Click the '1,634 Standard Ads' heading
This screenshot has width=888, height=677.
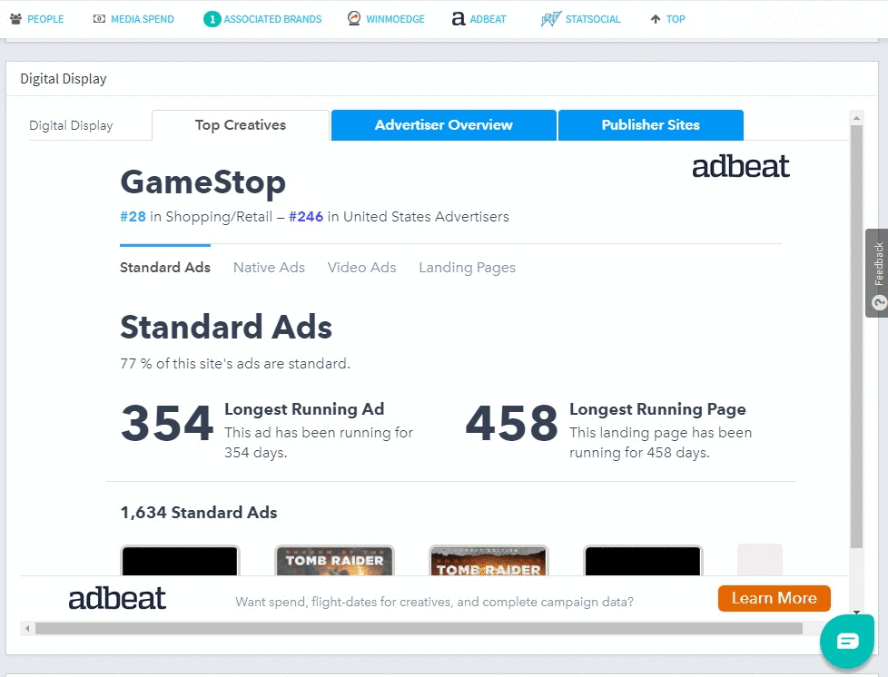click(x=199, y=513)
